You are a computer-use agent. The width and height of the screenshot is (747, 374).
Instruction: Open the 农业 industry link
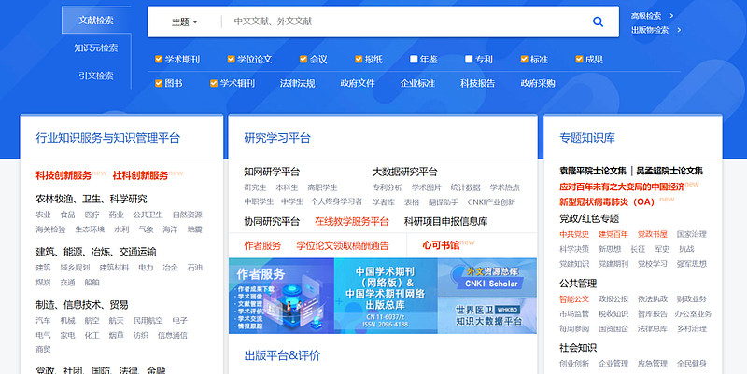(x=43, y=215)
